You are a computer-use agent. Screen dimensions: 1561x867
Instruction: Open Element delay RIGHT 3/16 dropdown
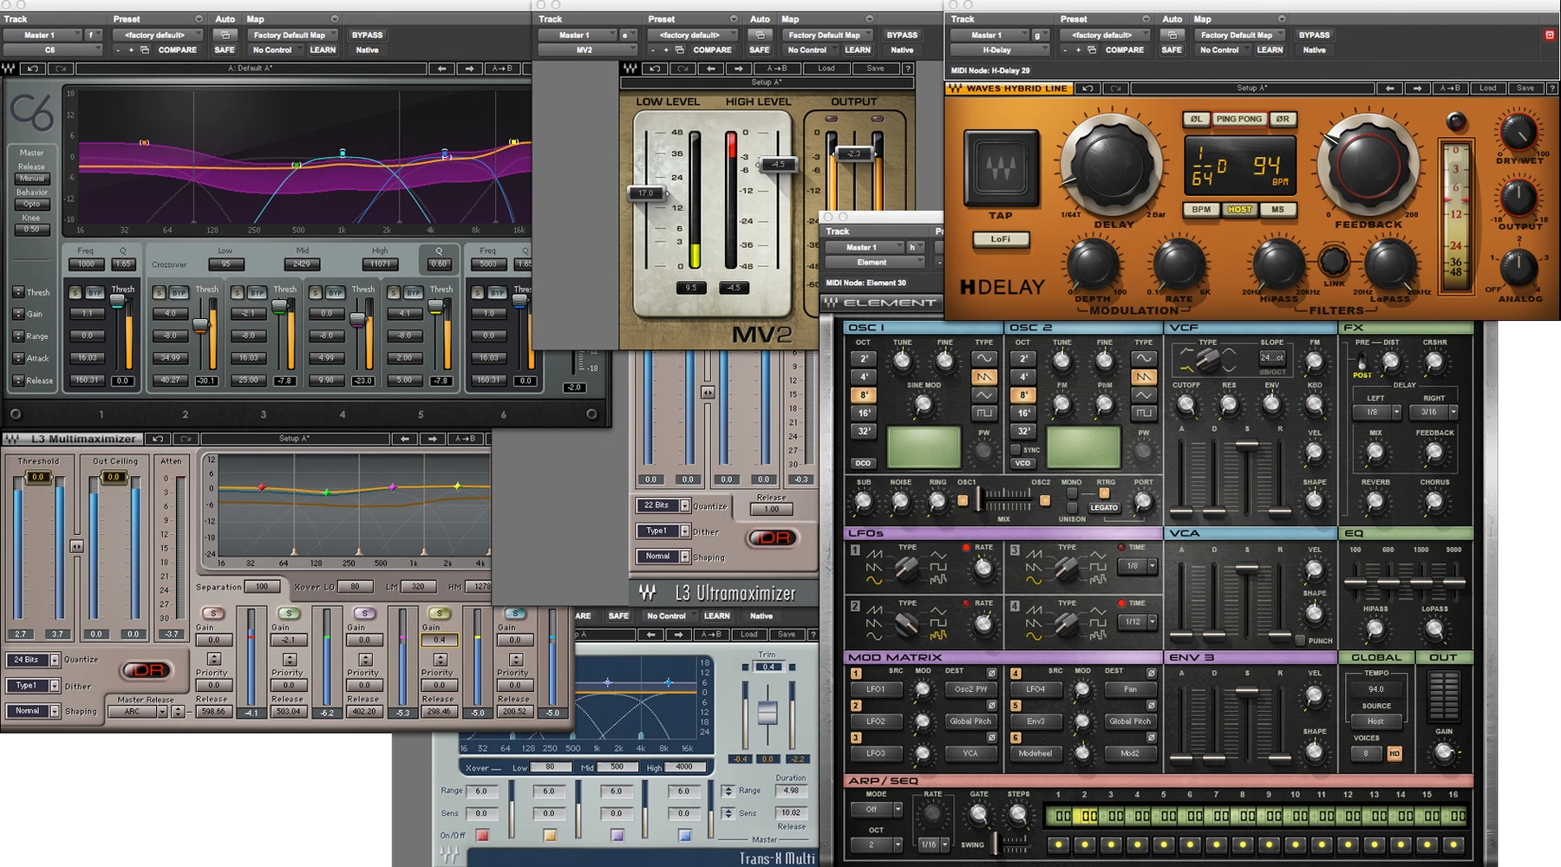tap(1434, 413)
